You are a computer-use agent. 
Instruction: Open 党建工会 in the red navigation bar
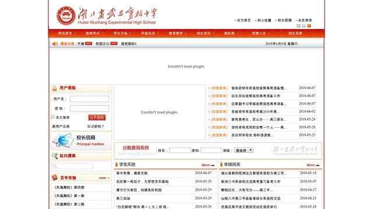(x=259, y=34)
